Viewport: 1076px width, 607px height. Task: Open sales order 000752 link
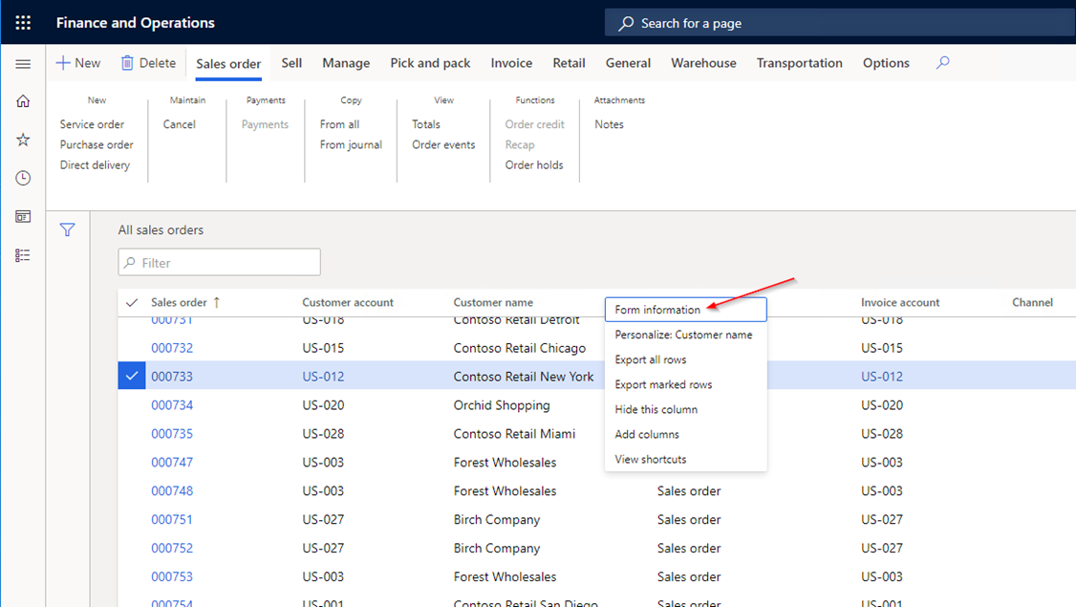[x=172, y=548]
